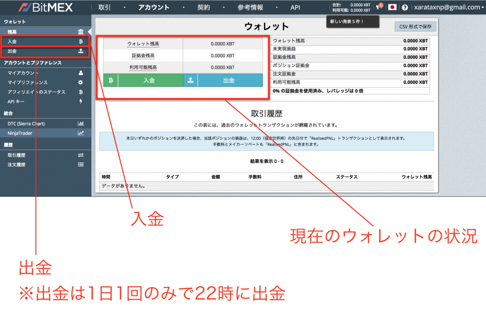Click the chart icon beside DTC (Sierra Chart)
The width and height of the screenshot is (486, 311).
click(81, 124)
